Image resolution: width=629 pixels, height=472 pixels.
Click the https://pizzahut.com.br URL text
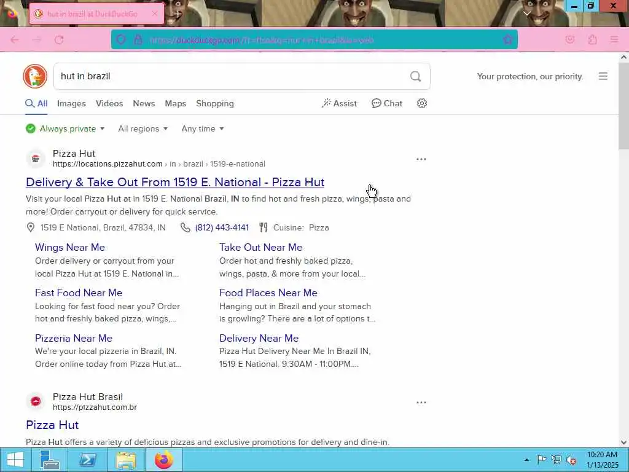(95, 407)
